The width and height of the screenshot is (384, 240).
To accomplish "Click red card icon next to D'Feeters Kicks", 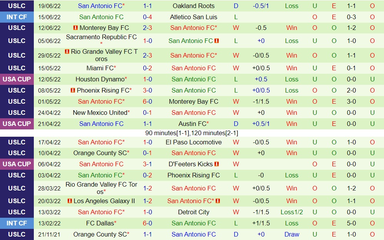I will tap(217, 164).
